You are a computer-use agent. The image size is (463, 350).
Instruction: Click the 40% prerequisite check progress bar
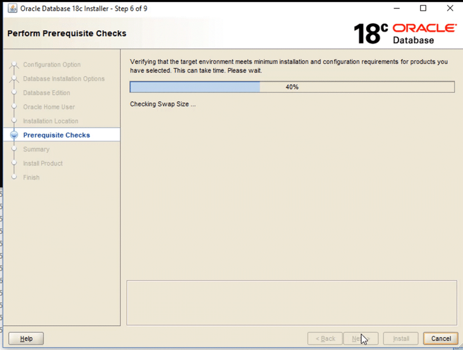[292, 87]
